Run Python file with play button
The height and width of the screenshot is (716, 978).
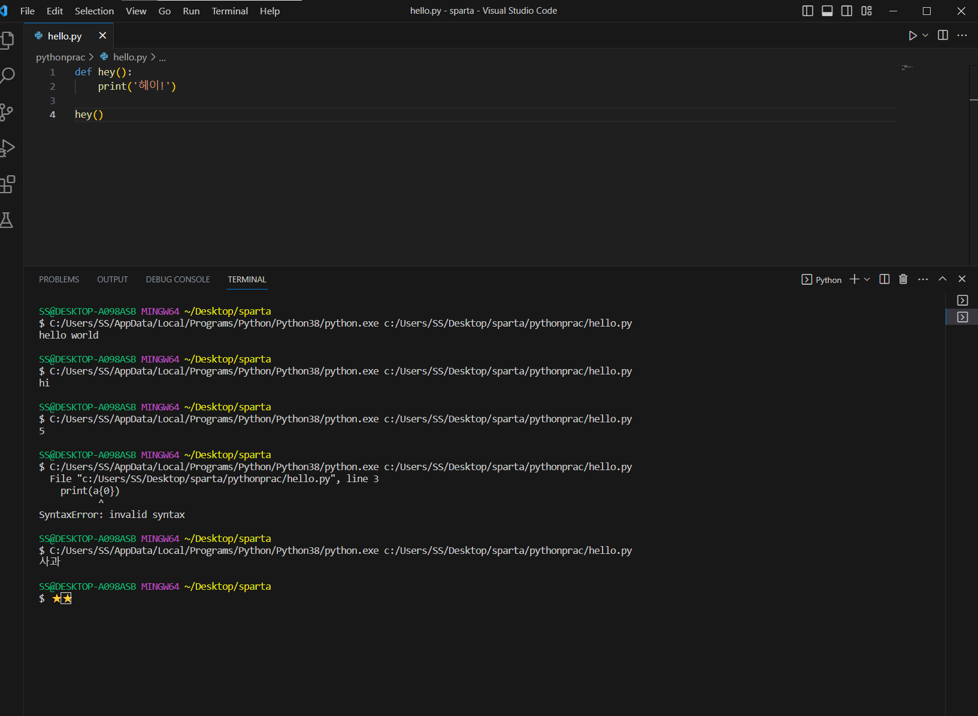click(x=912, y=36)
